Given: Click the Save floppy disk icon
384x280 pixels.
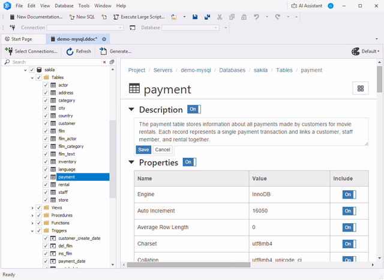Looking at the screenshot, I should [x=195, y=17].
